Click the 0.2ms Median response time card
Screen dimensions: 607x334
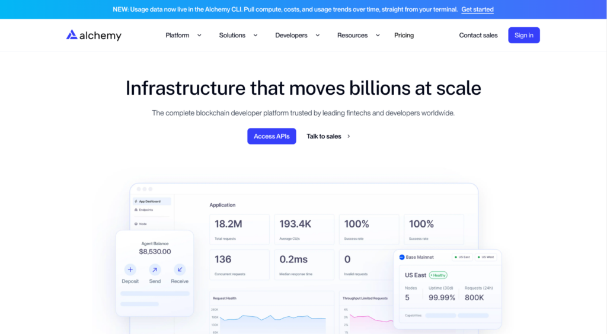coord(304,265)
